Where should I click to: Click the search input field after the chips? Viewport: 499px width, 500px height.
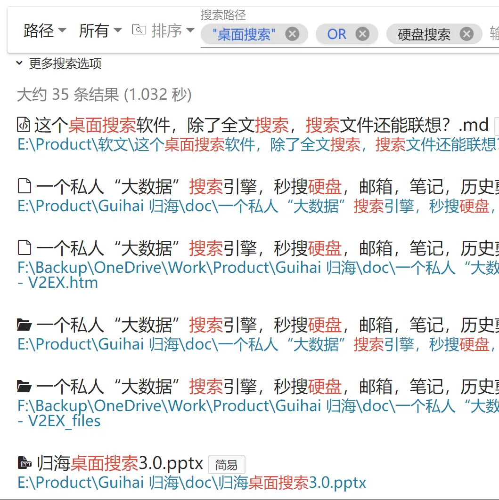click(x=493, y=34)
